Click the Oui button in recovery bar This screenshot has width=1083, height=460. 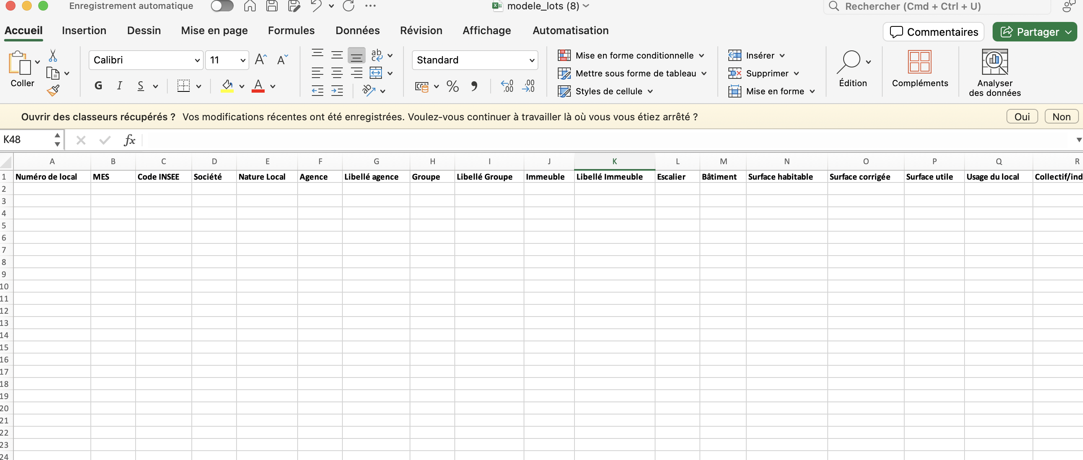1022,117
